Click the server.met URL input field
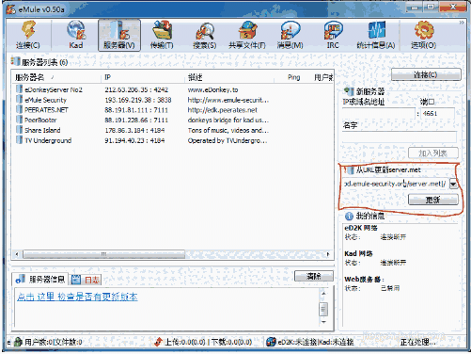The image size is (471, 354). [x=396, y=184]
